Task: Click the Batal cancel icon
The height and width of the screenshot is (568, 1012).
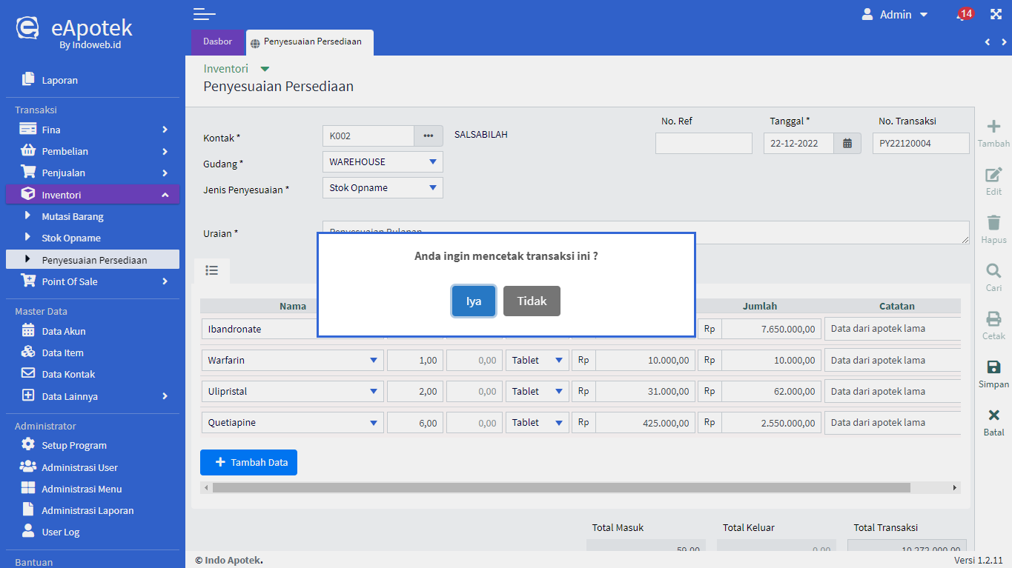Action: pyautogui.click(x=993, y=415)
